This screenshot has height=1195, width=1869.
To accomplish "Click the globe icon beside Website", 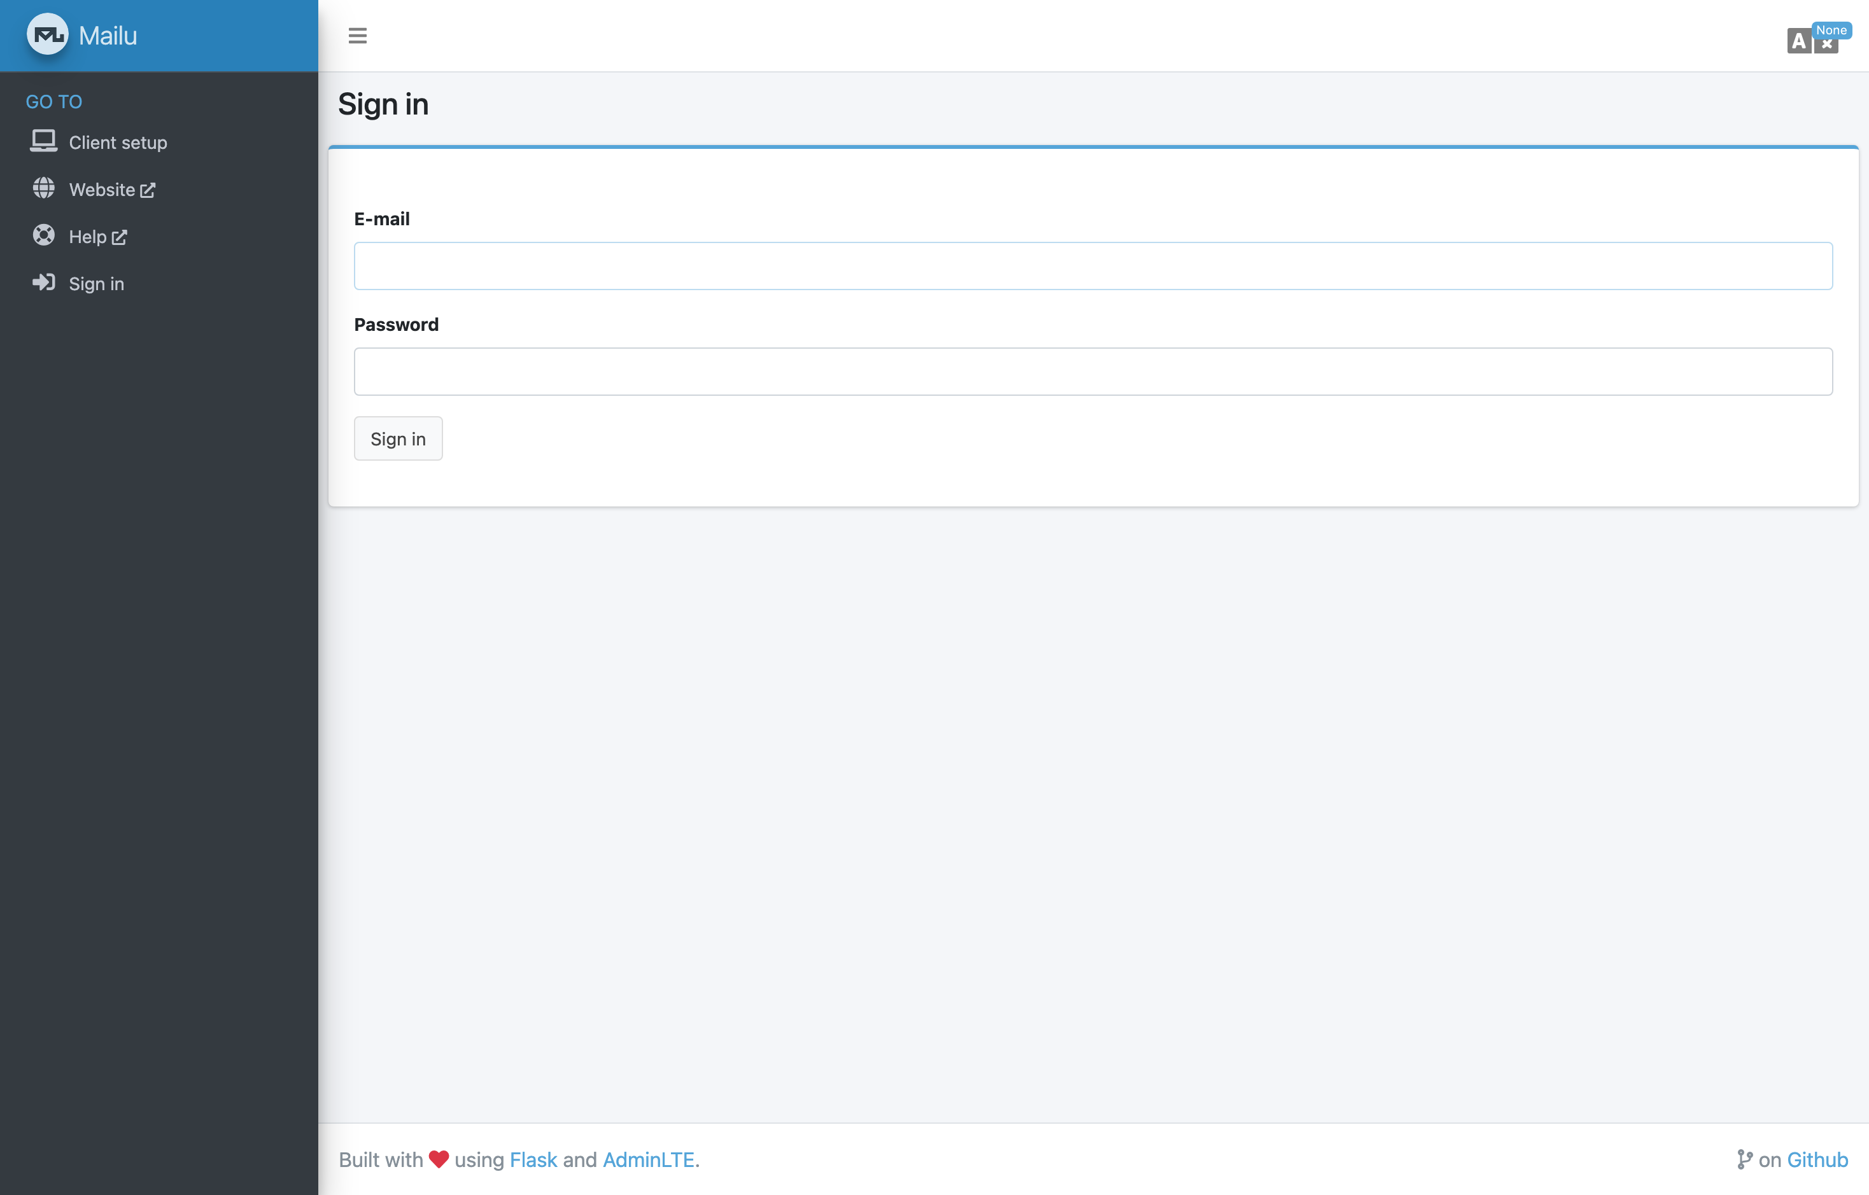I will point(43,188).
